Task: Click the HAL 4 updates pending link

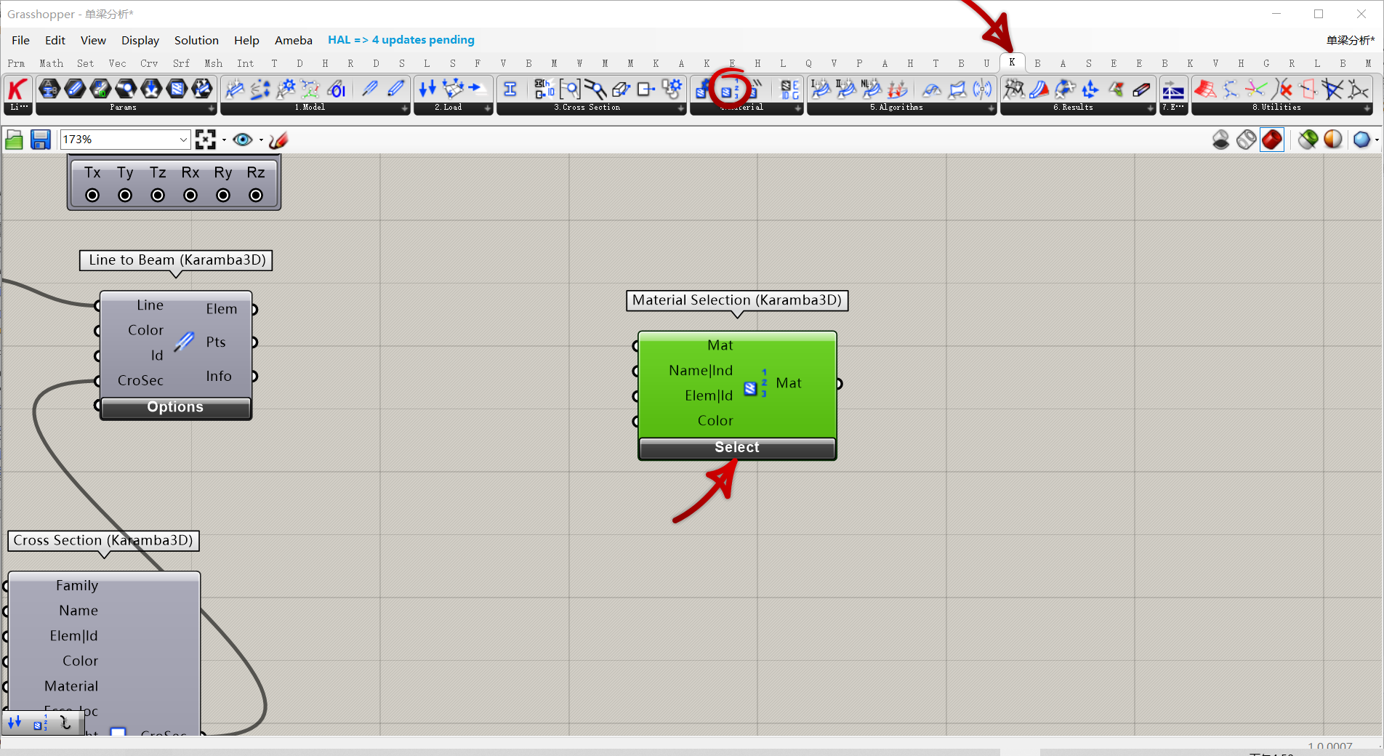Action: (401, 40)
